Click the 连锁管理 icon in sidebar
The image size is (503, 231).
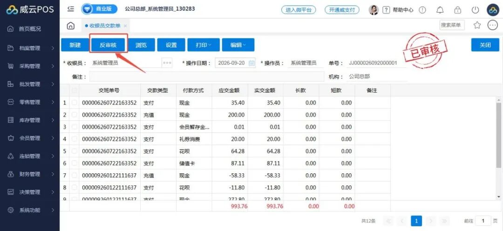coord(11,156)
